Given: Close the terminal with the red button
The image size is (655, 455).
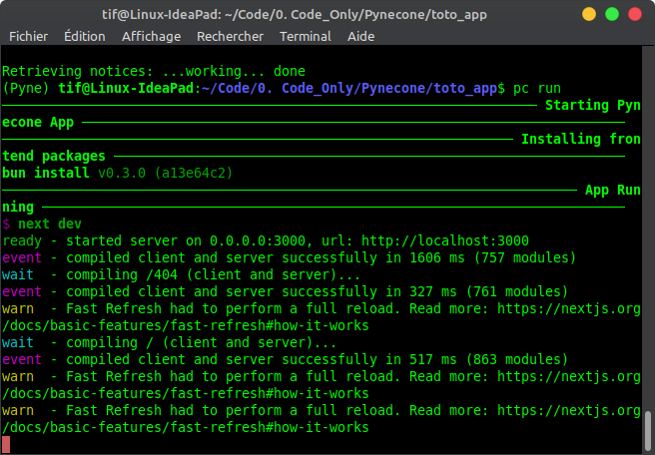Looking at the screenshot, I should [x=635, y=14].
